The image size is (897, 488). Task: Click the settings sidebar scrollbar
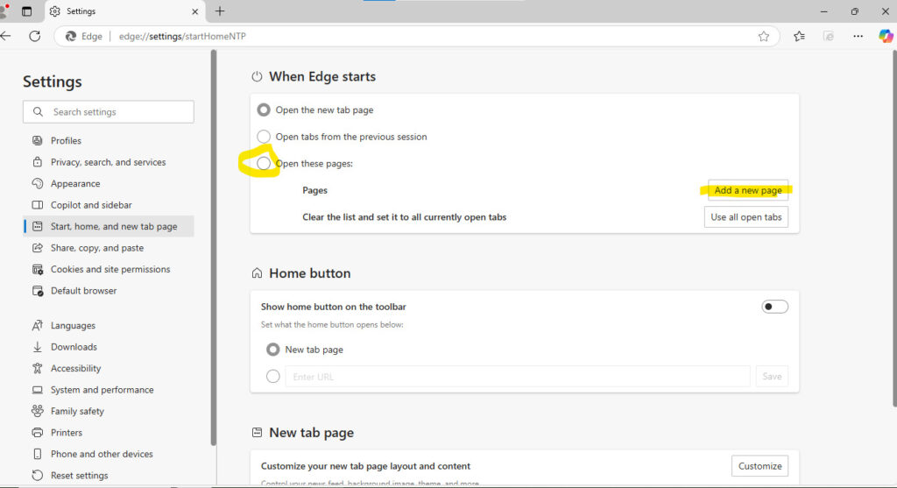click(214, 247)
